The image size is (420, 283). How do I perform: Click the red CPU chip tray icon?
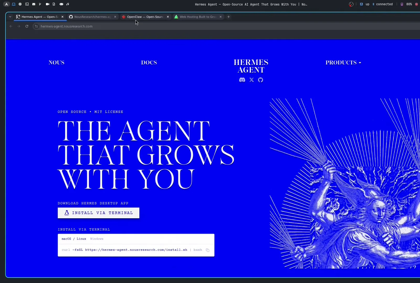click(x=416, y=4)
